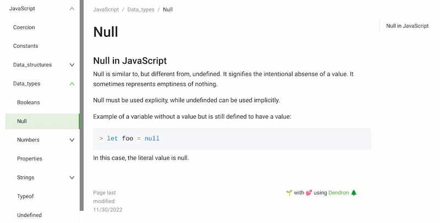Select Booleans in the sidebar
The image size is (440, 223).
pos(29,103)
